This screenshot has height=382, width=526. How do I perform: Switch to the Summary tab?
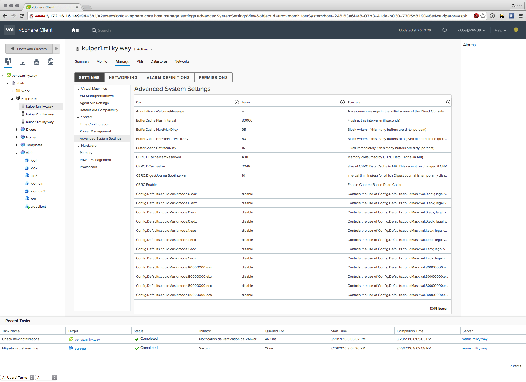82,61
